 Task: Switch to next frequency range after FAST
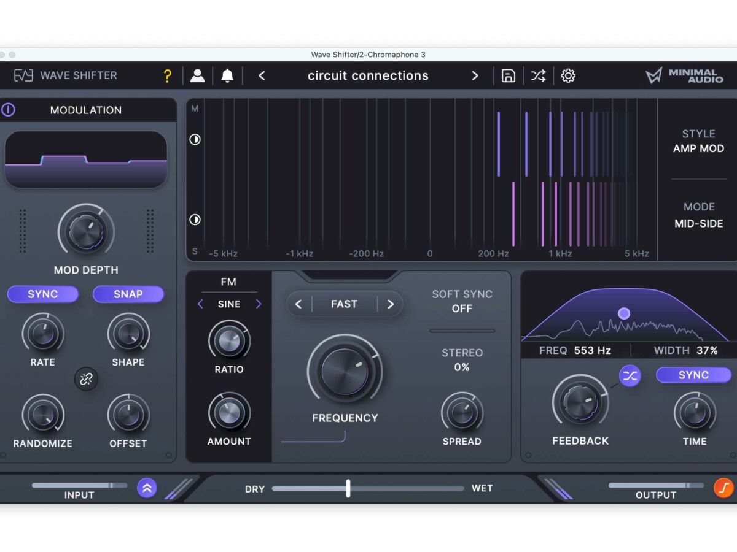(390, 304)
